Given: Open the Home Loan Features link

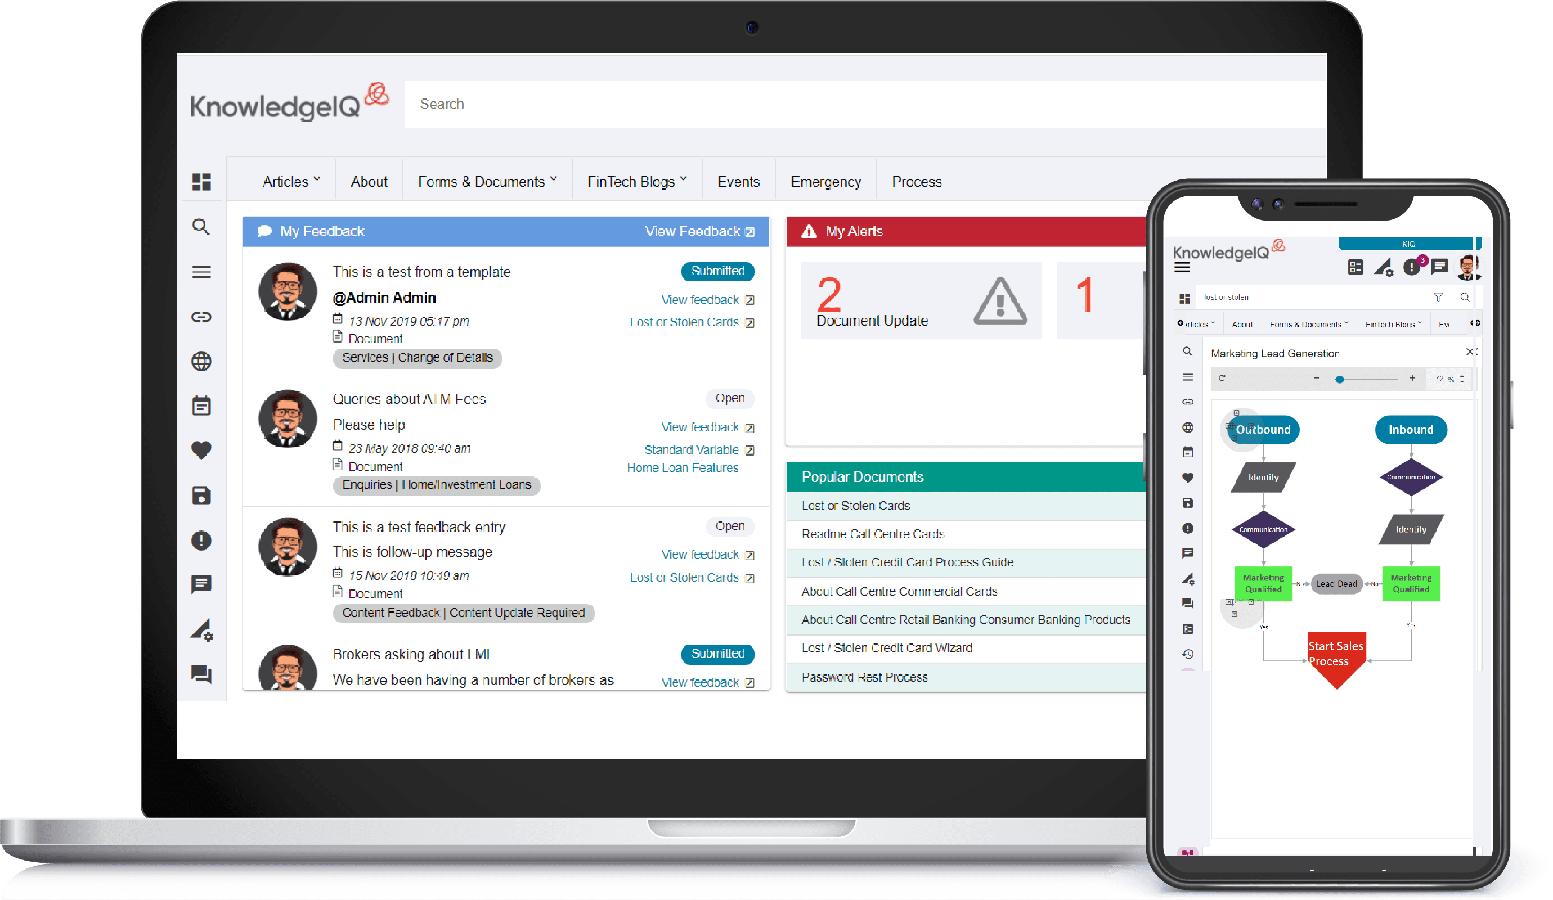Looking at the screenshot, I should (x=682, y=468).
